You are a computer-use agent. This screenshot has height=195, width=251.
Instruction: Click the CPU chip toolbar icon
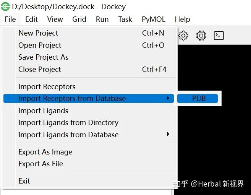[201, 36]
